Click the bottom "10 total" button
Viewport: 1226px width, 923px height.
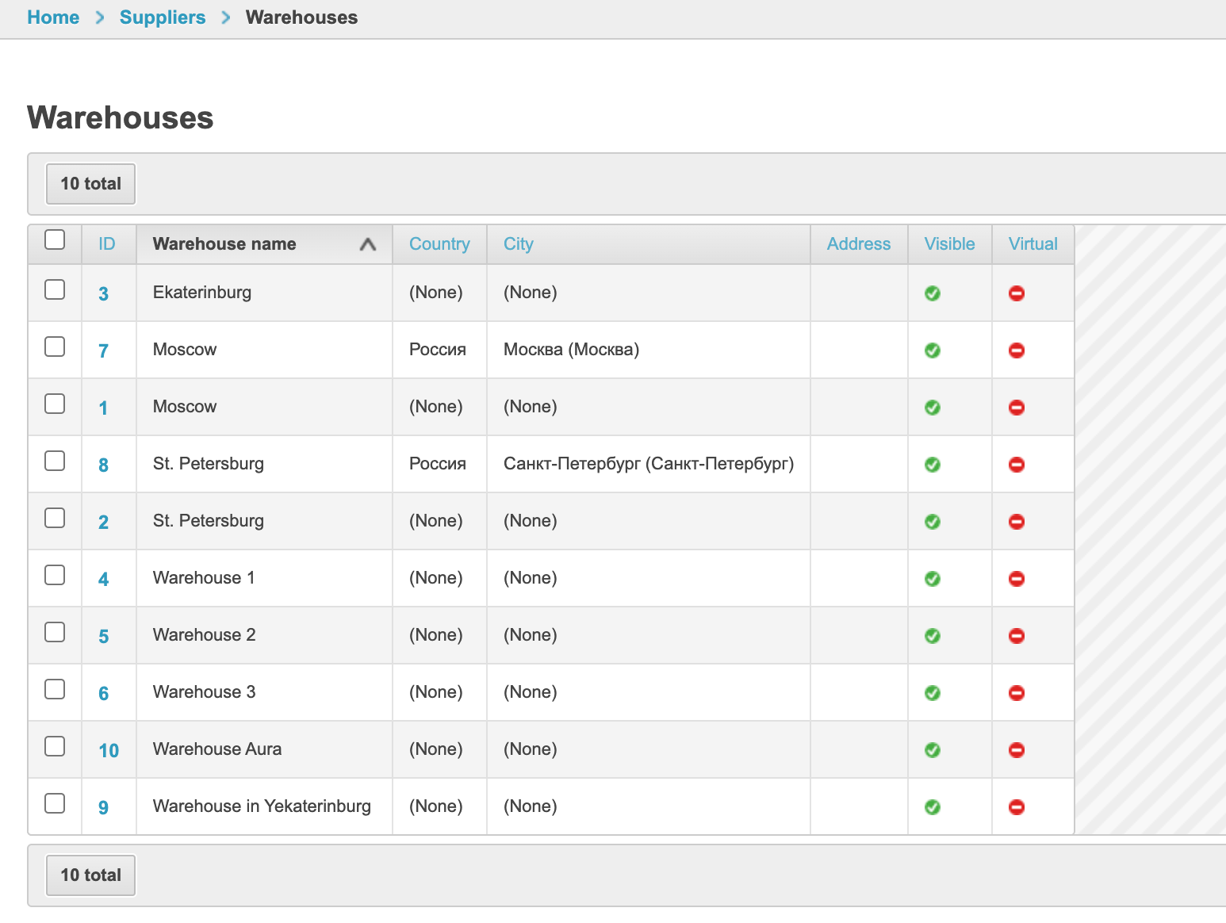coord(90,875)
